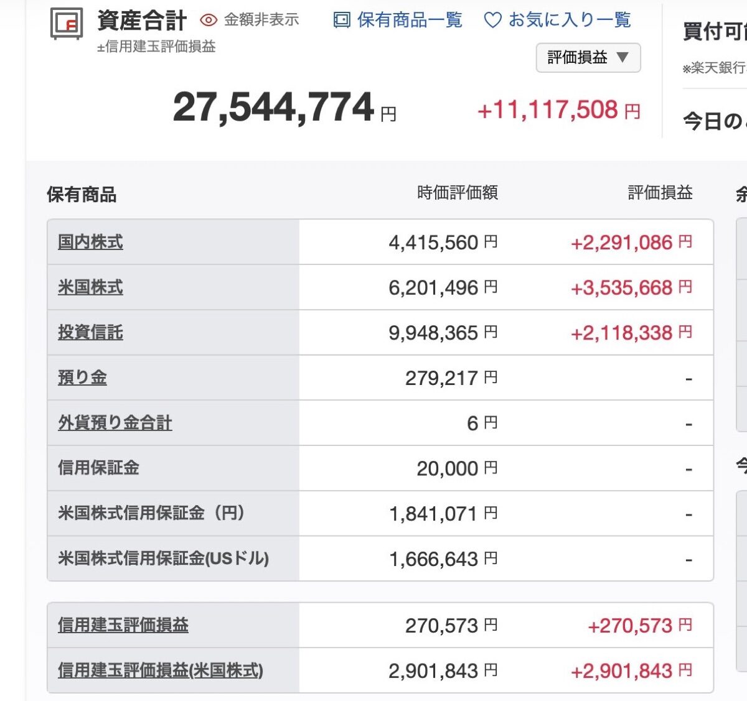Viewport: 747px width, 701px height.
Task: Click the ±信用建玉評価損益 subtitle
Action: pos(156,47)
